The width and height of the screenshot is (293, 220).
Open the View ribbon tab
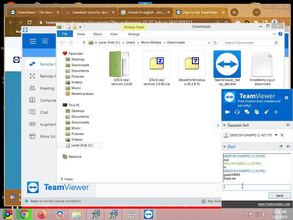(x=114, y=34)
